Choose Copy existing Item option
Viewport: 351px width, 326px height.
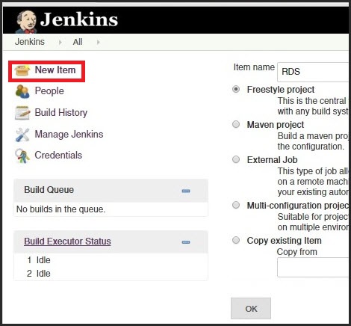236,240
